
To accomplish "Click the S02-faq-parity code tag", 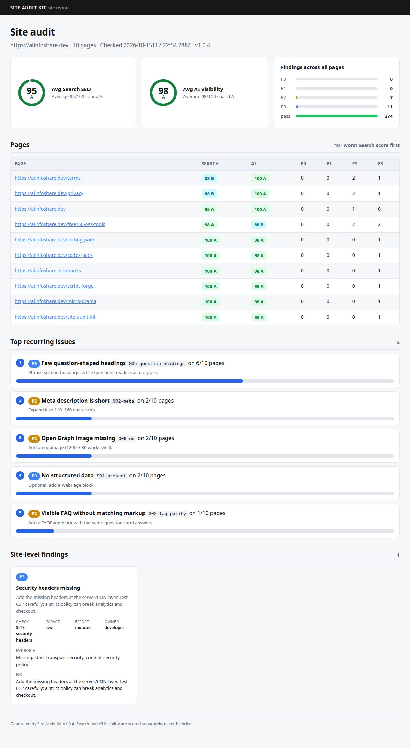I will [167, 513].
